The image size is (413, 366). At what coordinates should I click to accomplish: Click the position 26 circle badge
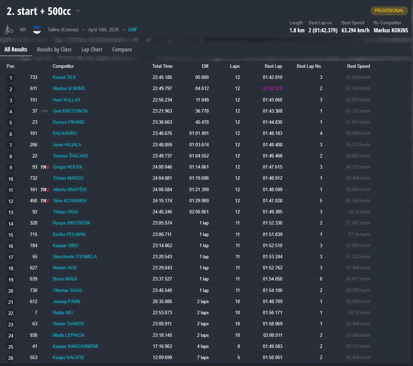(11, 358)
